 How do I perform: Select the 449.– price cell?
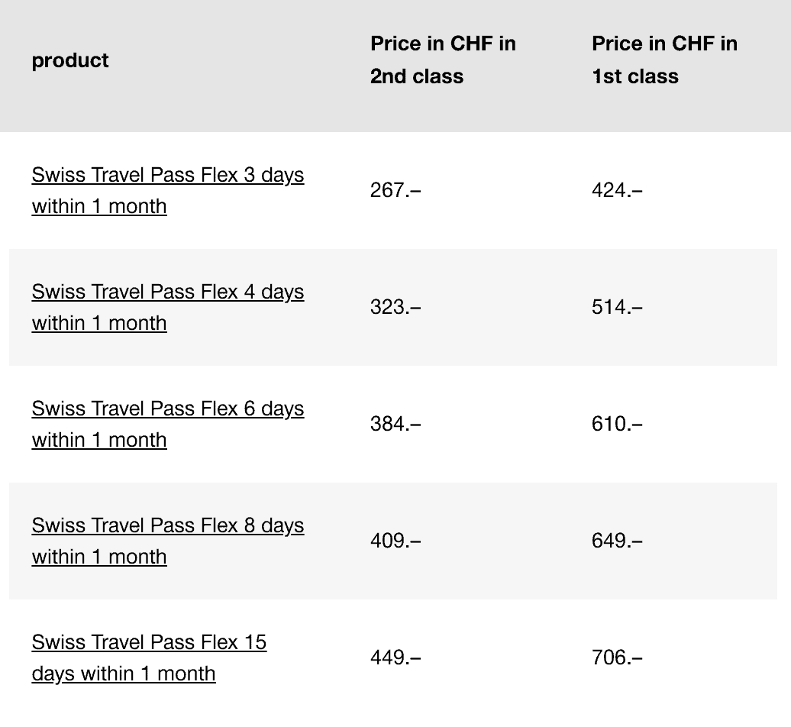[395, 658]
